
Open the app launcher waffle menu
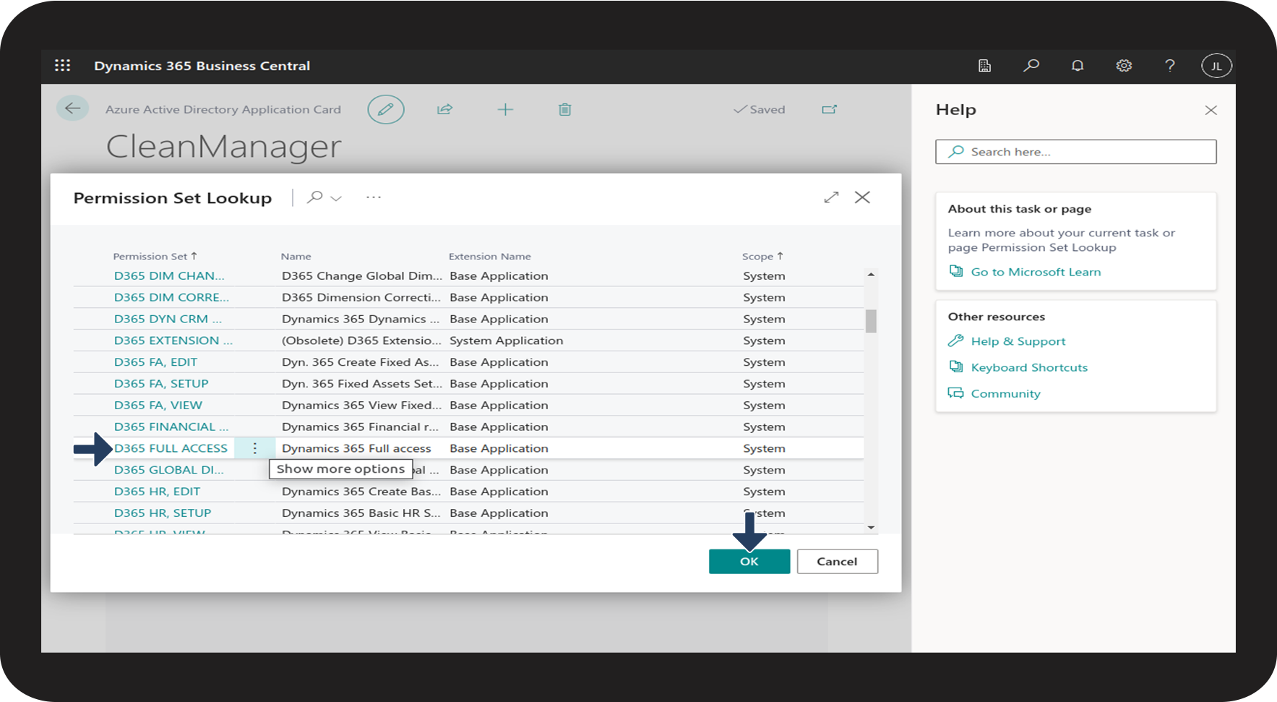[63, 66]
